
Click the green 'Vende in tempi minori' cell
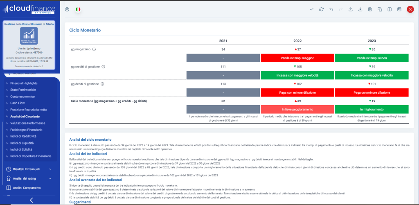pyautogui.click(x=372, y=58)
